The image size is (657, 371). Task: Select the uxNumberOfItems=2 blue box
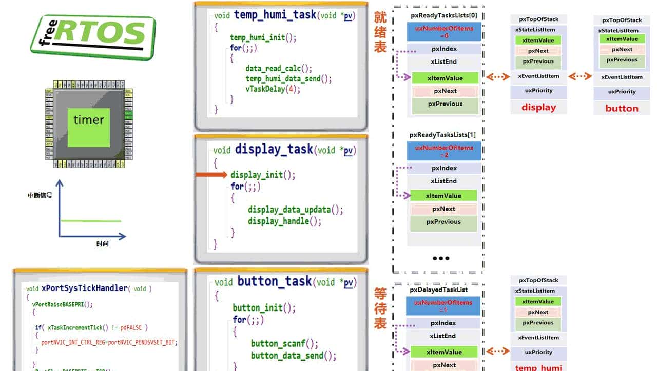pyautogui.click(x=444, y=151)
